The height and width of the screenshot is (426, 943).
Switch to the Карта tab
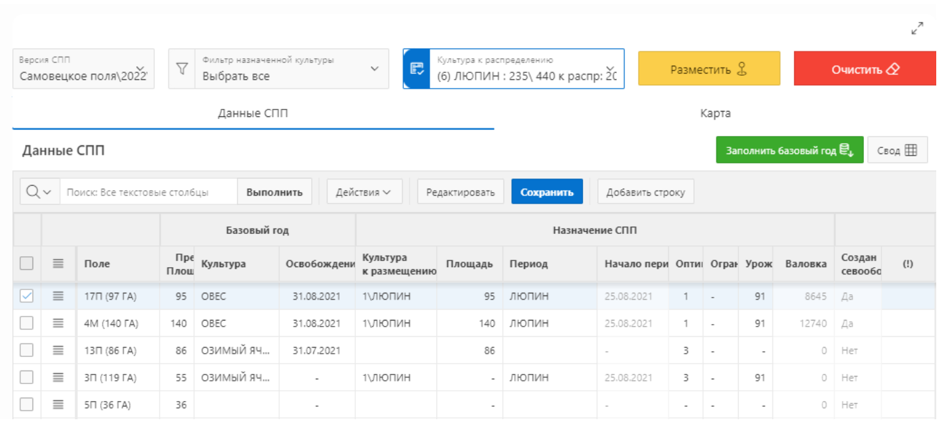[x=715, y=114]
